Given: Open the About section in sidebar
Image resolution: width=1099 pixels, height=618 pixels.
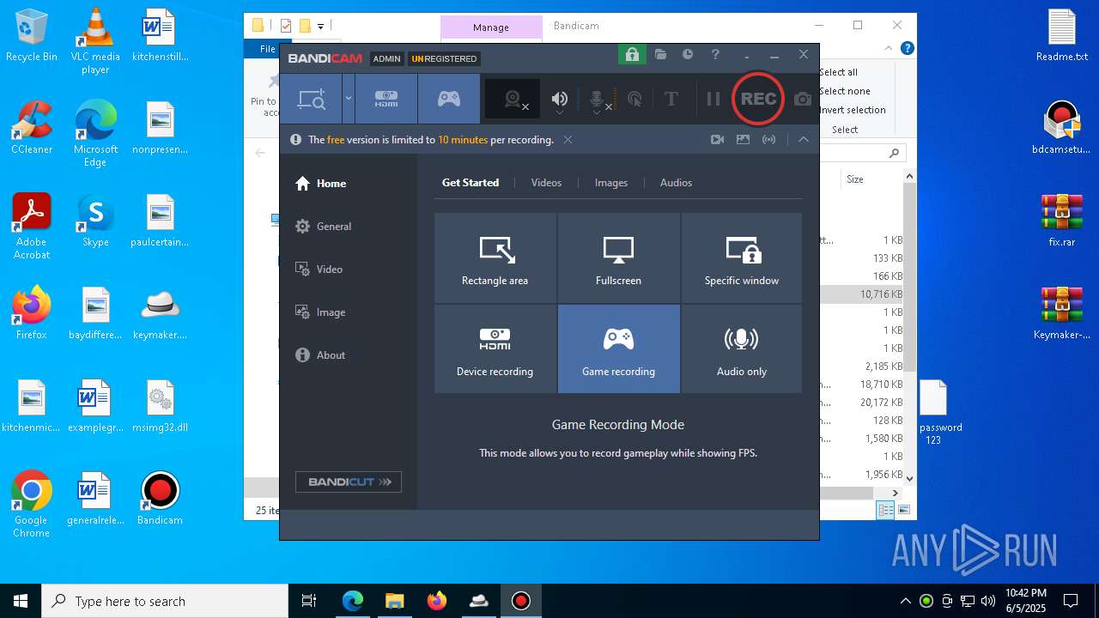Looking at the screenshot, I should pos(320,355).
